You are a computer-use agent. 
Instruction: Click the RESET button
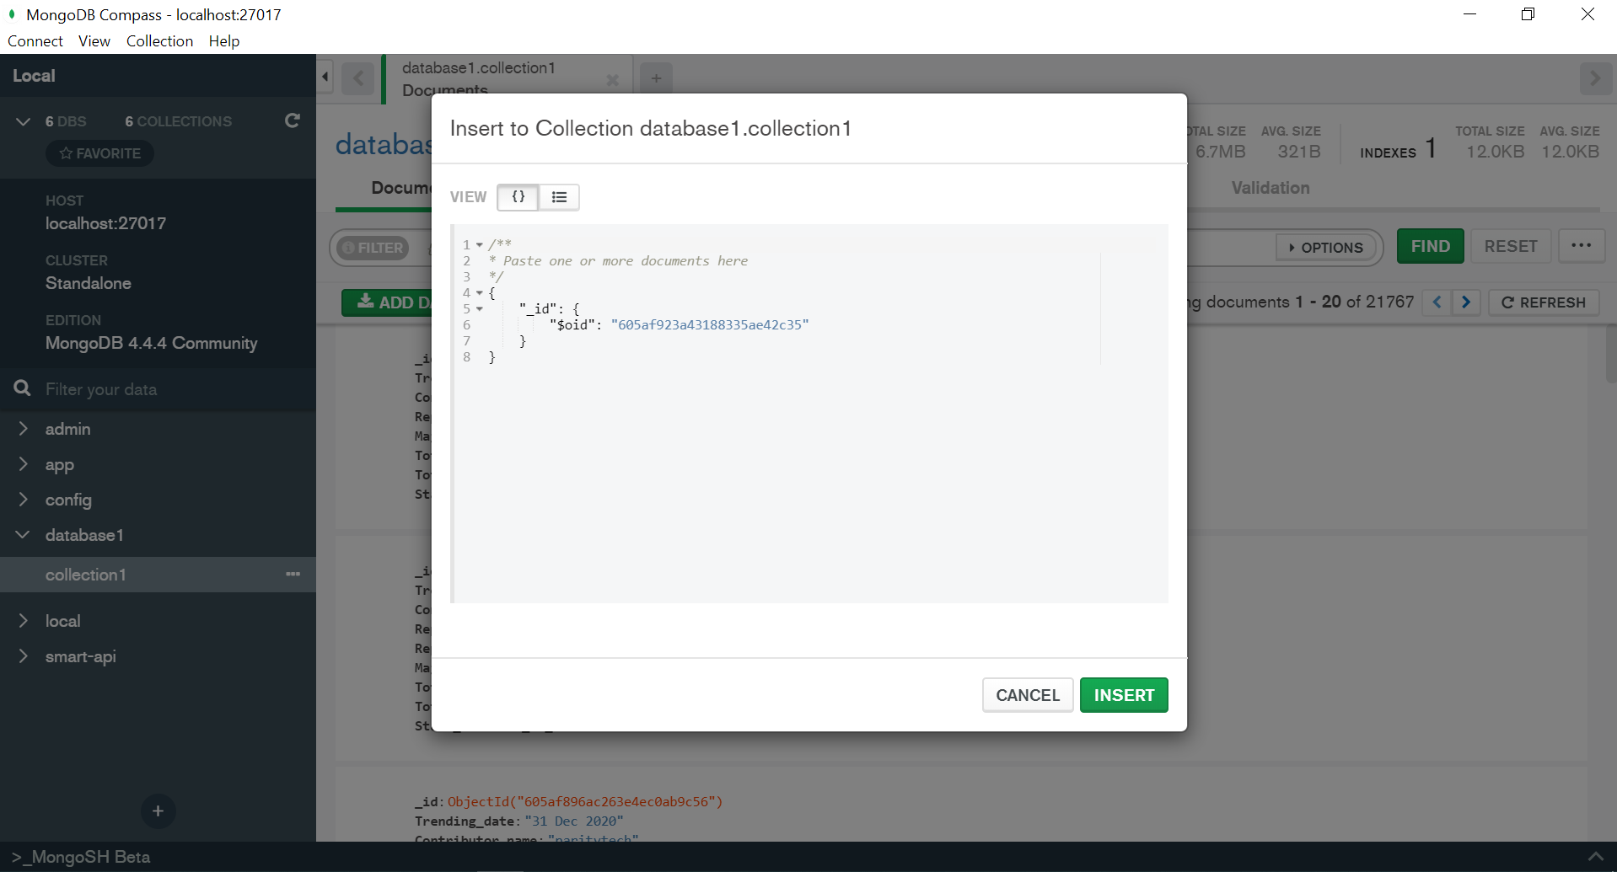tap(1511, 247)
